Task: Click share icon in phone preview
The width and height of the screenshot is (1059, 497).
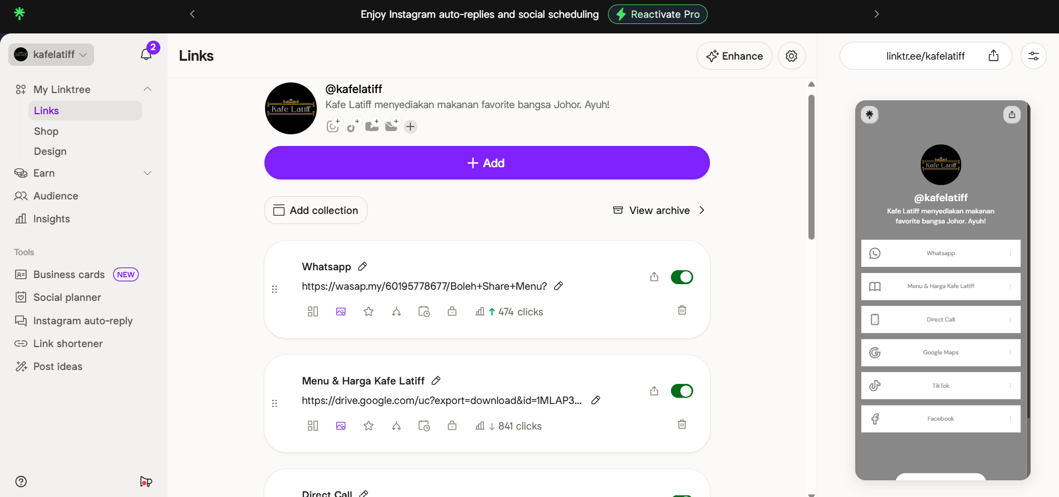Action: click(1012, 115)
